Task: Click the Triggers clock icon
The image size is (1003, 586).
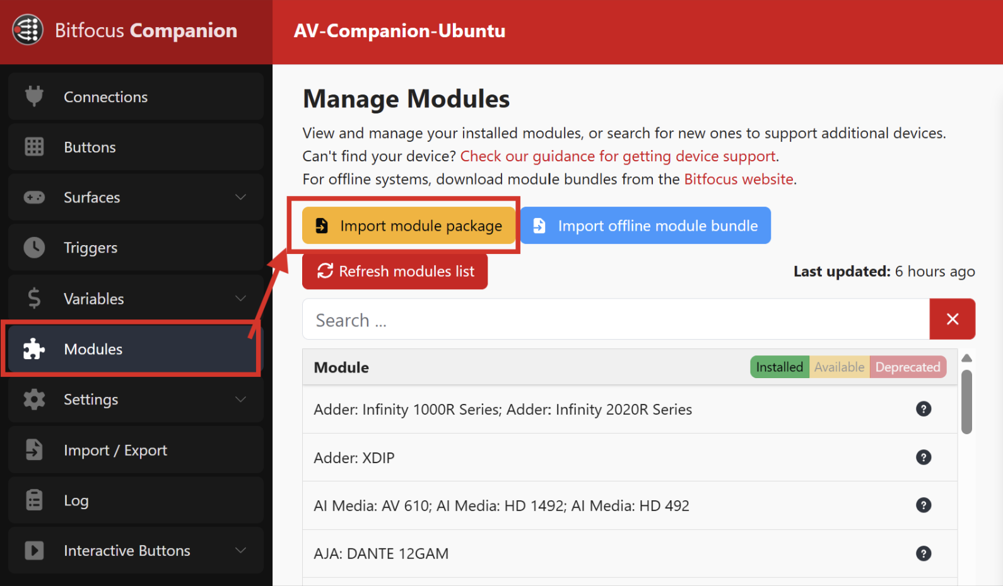Action: point(34,248)
